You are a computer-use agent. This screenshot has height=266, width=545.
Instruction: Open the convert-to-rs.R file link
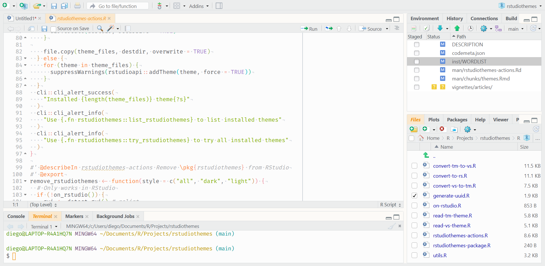450,176
